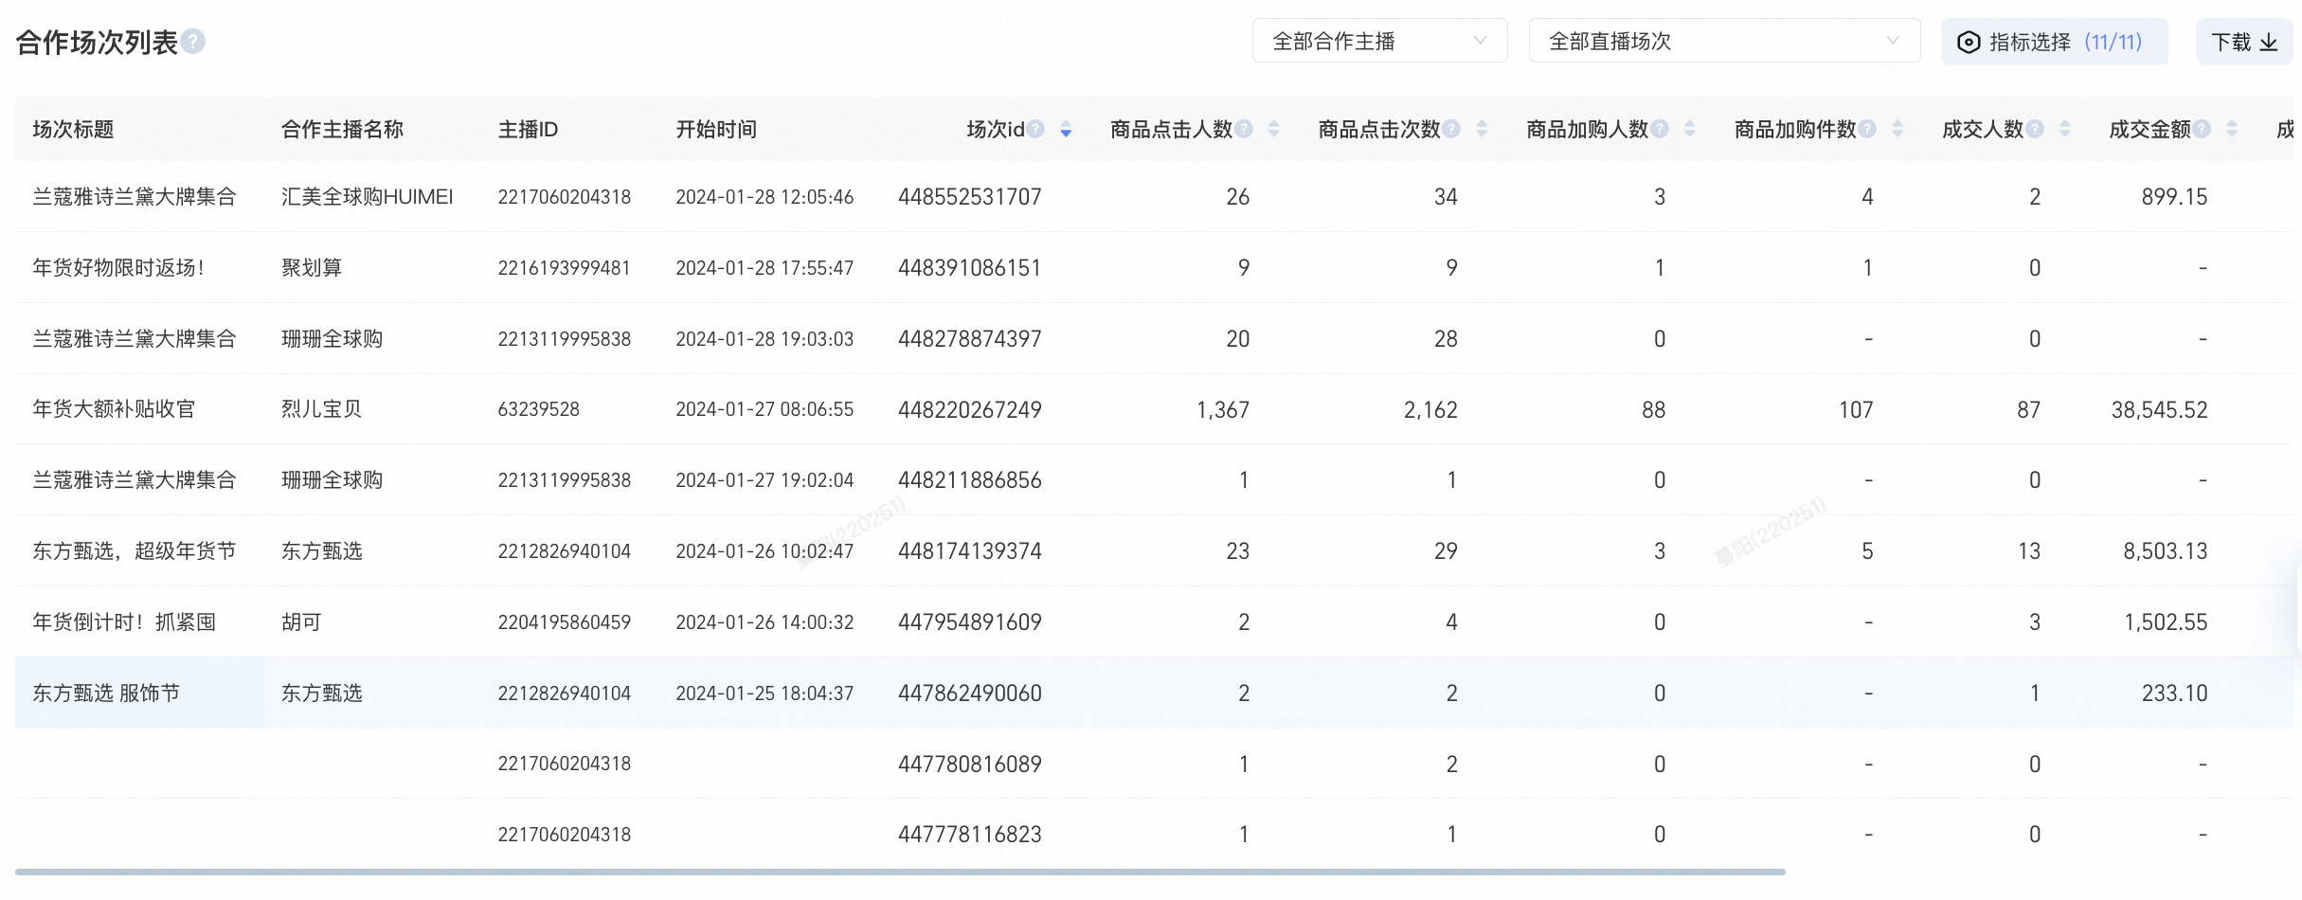Click the 年货倒计时！抓紧囤 session title
This screenshot has width=2302, height=900.
(124, 622)
